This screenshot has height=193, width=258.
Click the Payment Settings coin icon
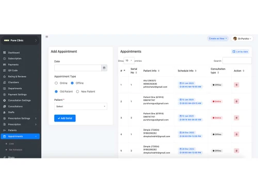[5, 95]
